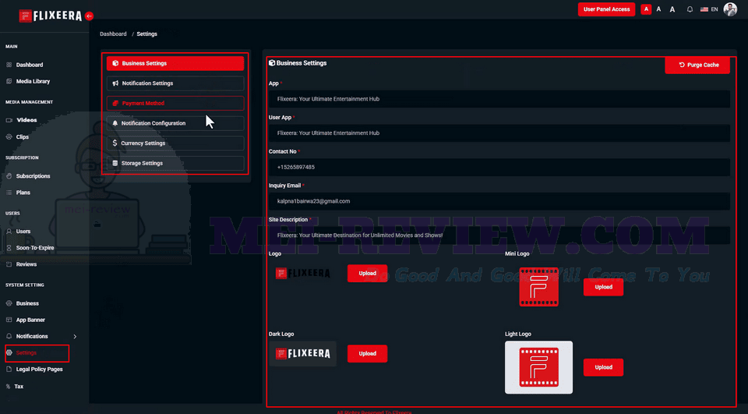
Task: Click the Flixeera logo in the header
Action: (x=50, y=16)
